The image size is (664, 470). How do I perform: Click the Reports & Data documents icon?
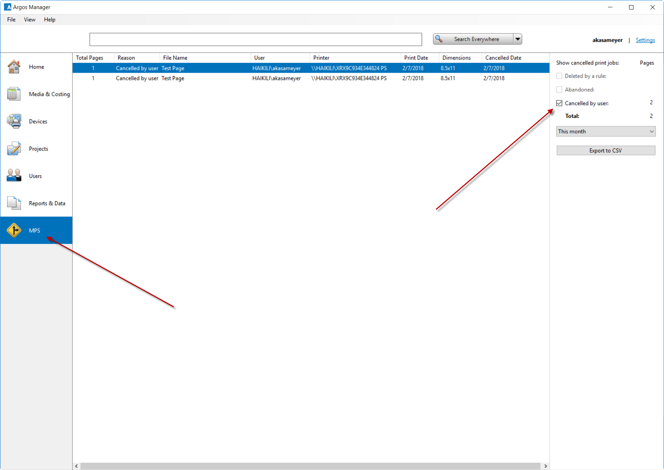tap(14, 203)
